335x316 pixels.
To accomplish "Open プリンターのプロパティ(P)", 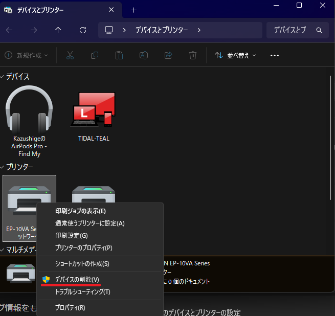I will [x=100, y=248].
